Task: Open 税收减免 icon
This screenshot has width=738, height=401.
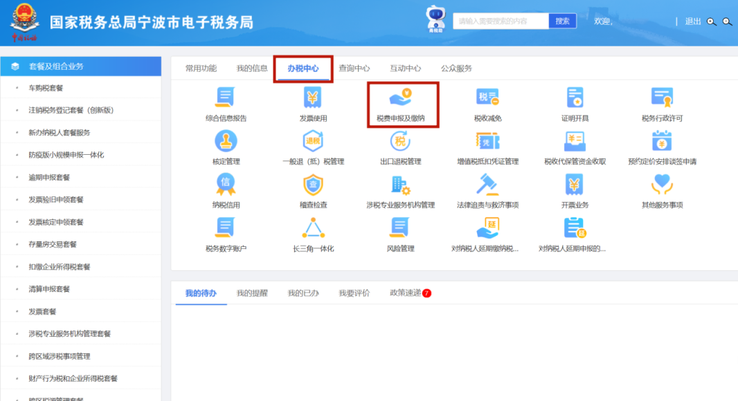Action: [487, 98]
